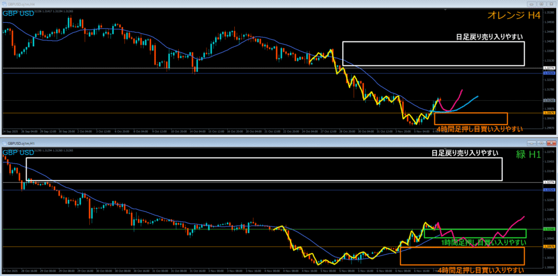The width and height of the screenshot is (558, 276).
Task: Click 1.35380 on the H4 price scale
Action: coord(548,12)
